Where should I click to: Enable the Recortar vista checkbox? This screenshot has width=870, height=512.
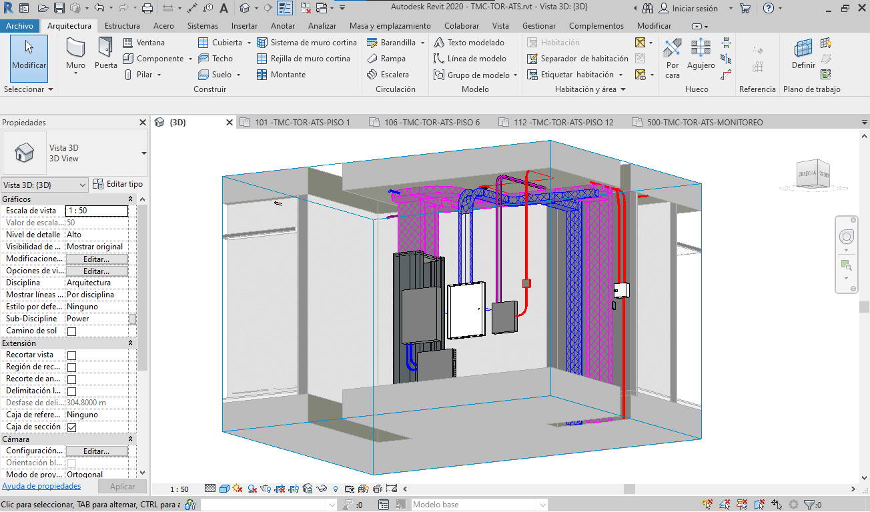[72, 355]
